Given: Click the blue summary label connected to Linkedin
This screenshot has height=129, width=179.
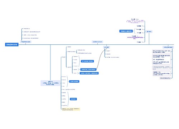Looking at the screenshot, I should coord(88,70).
